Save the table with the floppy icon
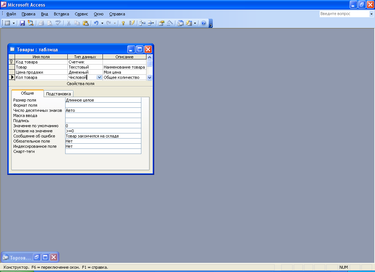Screen dimensions: 375x272 tap(22, 23)
